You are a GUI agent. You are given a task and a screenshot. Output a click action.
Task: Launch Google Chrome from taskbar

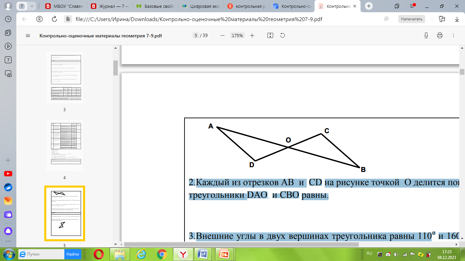[x=162, y=254]
